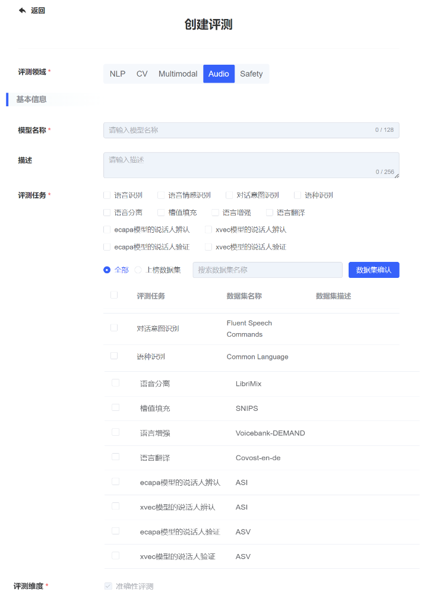Viewport: 446px width, 595px height.
Task: Toggle the select-all checkbox in table header
Action: [x=114, y=295]
